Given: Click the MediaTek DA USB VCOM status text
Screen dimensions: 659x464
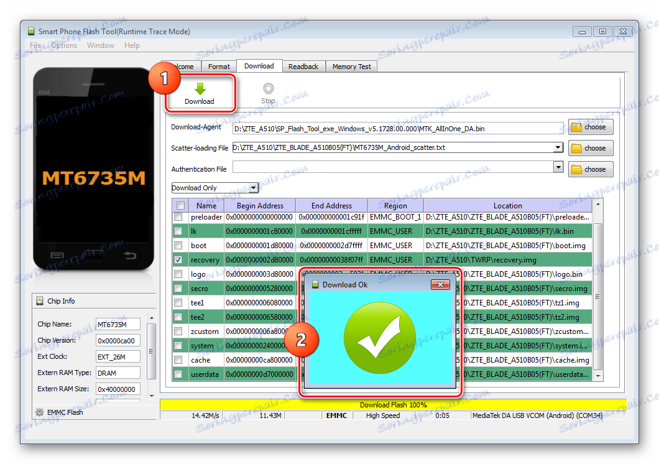Looking at the screenshot, I should coord(537,415).
